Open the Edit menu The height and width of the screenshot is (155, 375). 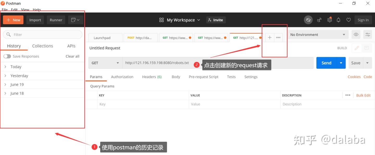click(14, 10)
